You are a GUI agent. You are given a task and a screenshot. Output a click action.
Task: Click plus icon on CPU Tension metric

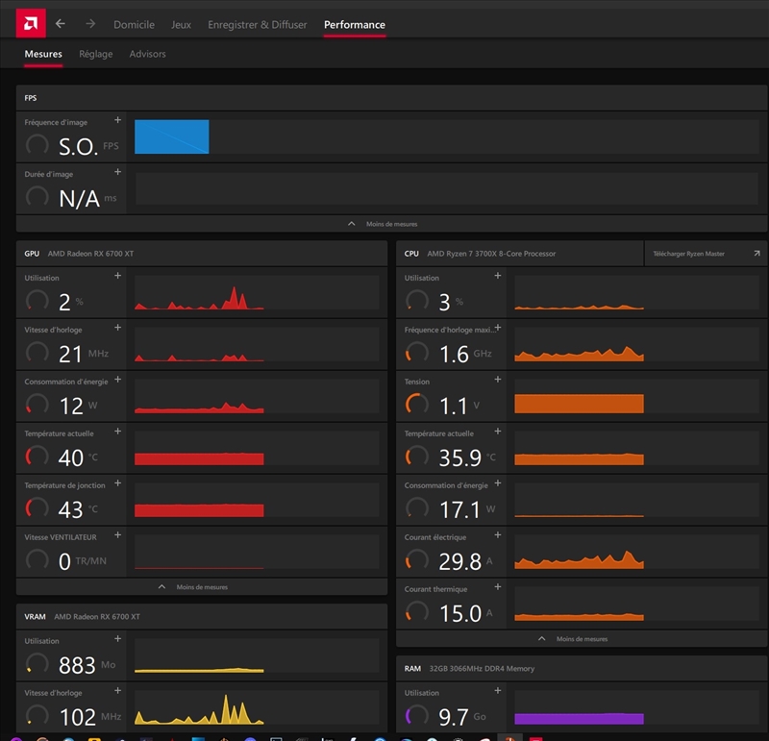498,380
